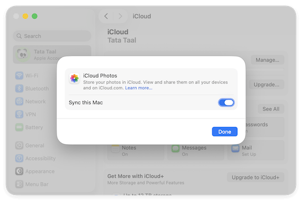
Task: Click the Search field in the sidebar
Action: [52, 36]
